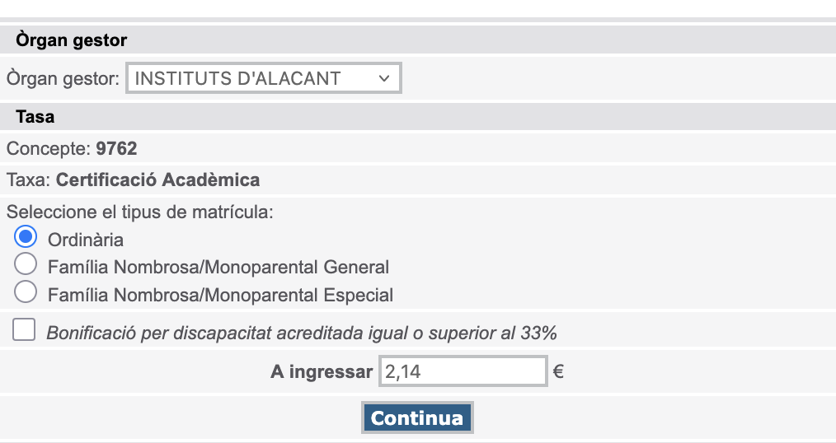Click the Seleccione el tipus de matrícula prompt
836x443 pixels.
point(139,212)
